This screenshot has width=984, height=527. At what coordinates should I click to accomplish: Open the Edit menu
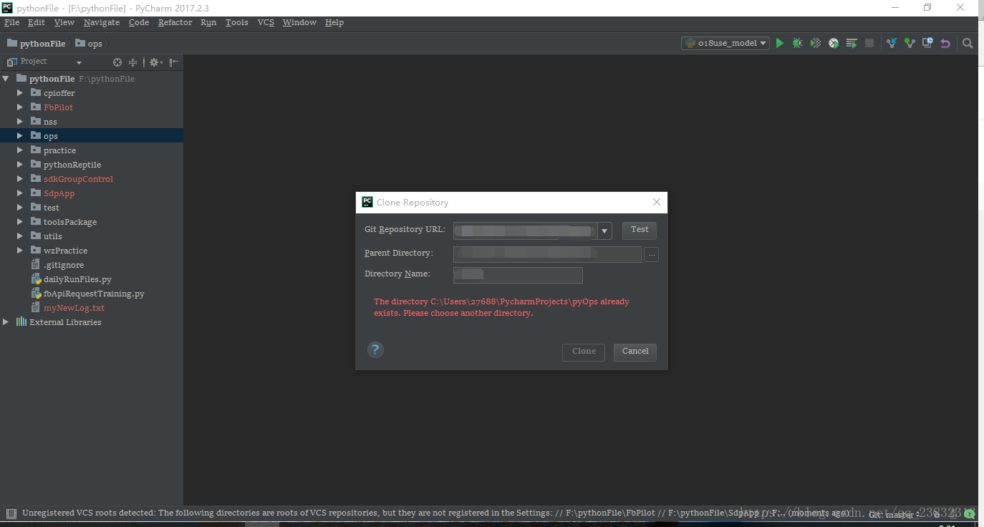[x=37, y=22]
